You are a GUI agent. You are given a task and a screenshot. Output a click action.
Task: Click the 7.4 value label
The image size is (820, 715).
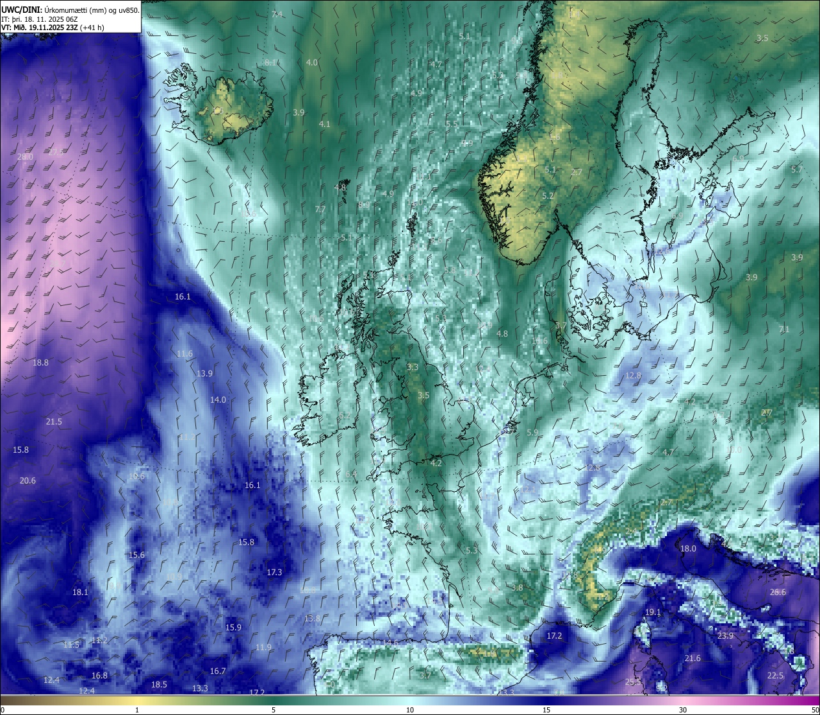point(277,14)
